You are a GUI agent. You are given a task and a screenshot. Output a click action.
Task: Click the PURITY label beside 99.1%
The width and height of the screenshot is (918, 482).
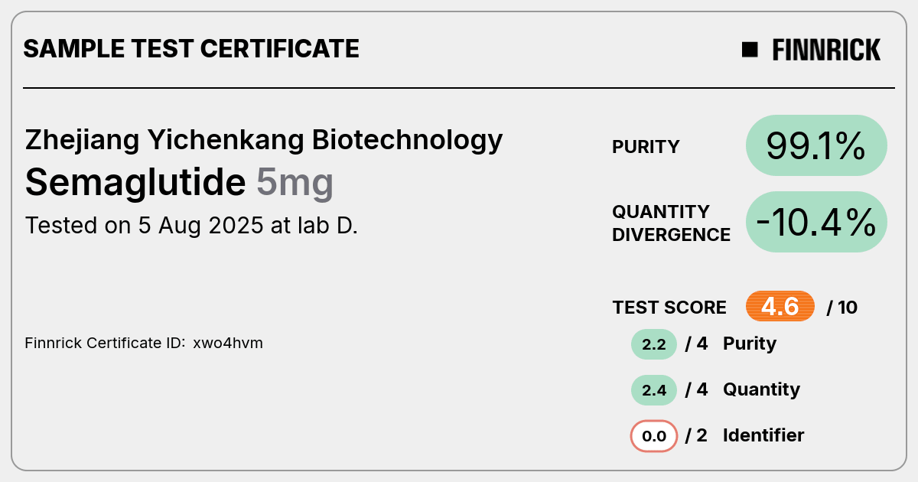coord(646,147)
